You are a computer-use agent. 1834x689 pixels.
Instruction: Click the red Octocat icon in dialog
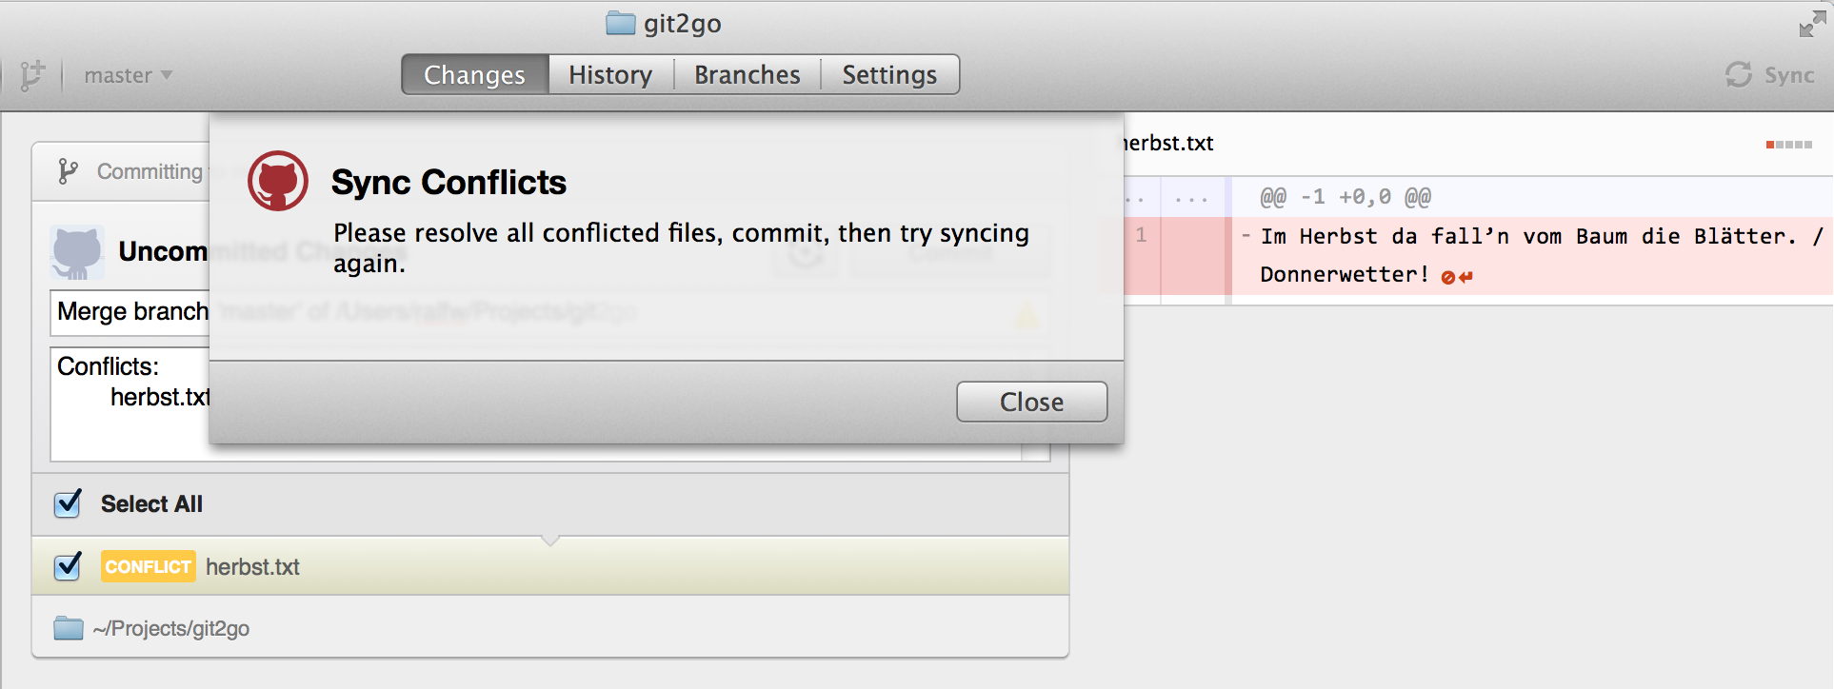278,181
